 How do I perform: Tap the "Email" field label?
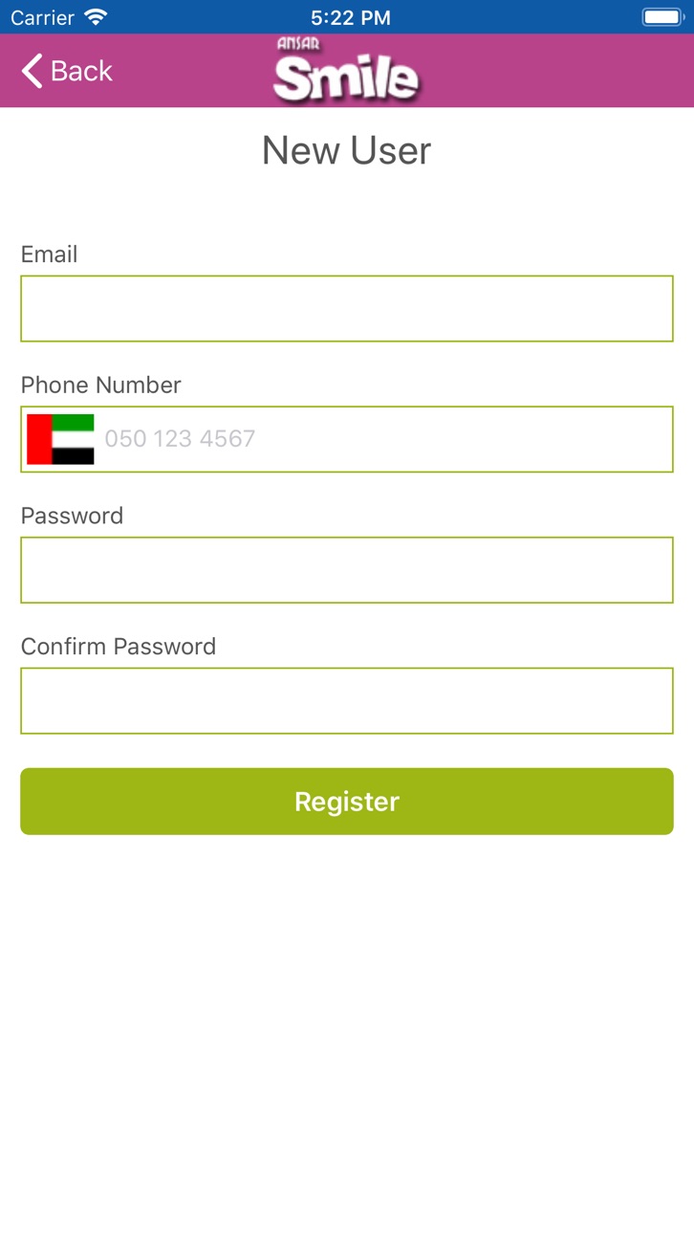(49, 254)
